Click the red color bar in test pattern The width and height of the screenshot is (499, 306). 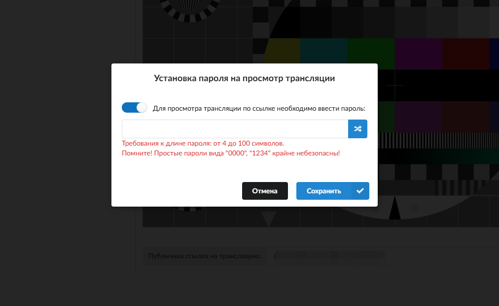pos(465,53)
